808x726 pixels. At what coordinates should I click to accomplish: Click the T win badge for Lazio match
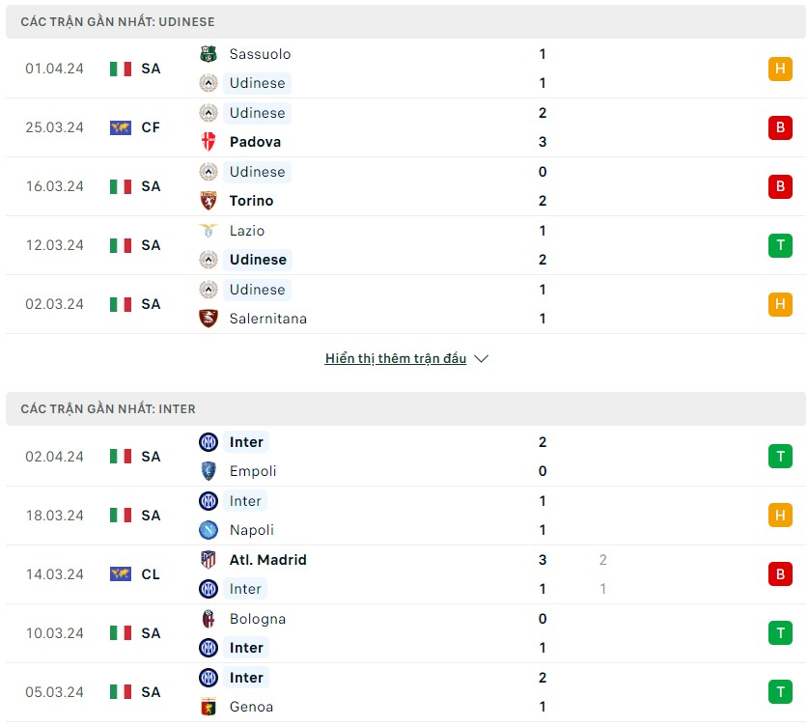780,245
